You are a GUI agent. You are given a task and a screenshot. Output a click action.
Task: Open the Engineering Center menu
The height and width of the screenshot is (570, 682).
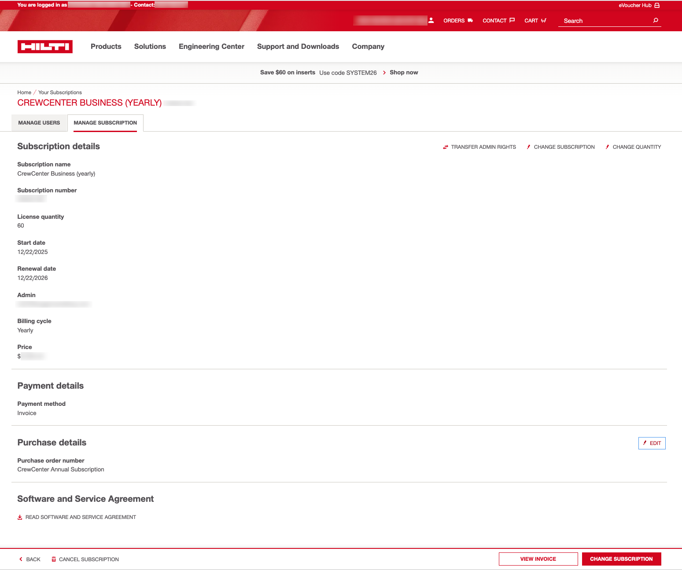(211, 46)
